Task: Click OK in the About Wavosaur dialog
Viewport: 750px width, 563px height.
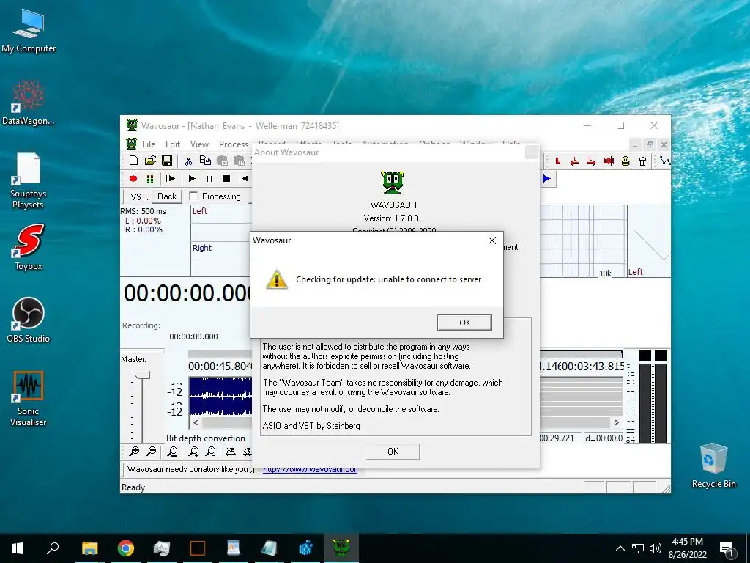Action: (393, 452)
